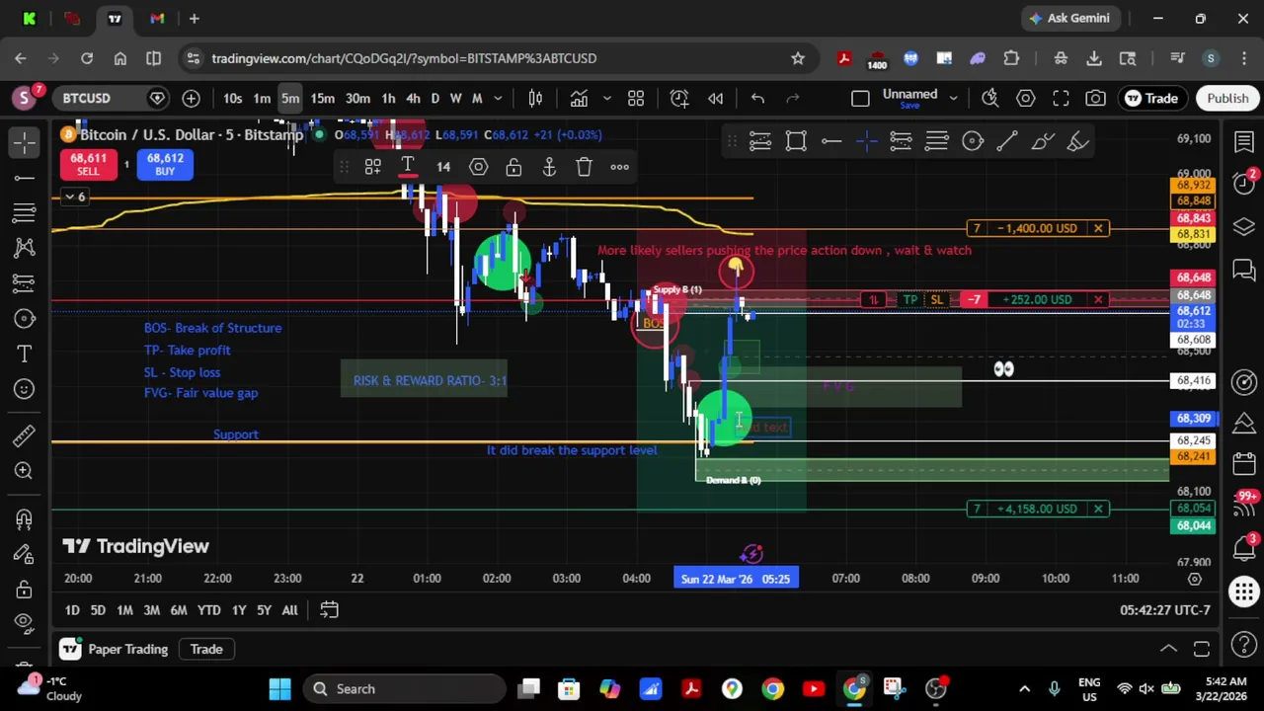Switch to the 1m interval
The height and width of the screenshot is (711, 1264).
tap(262, 98)
